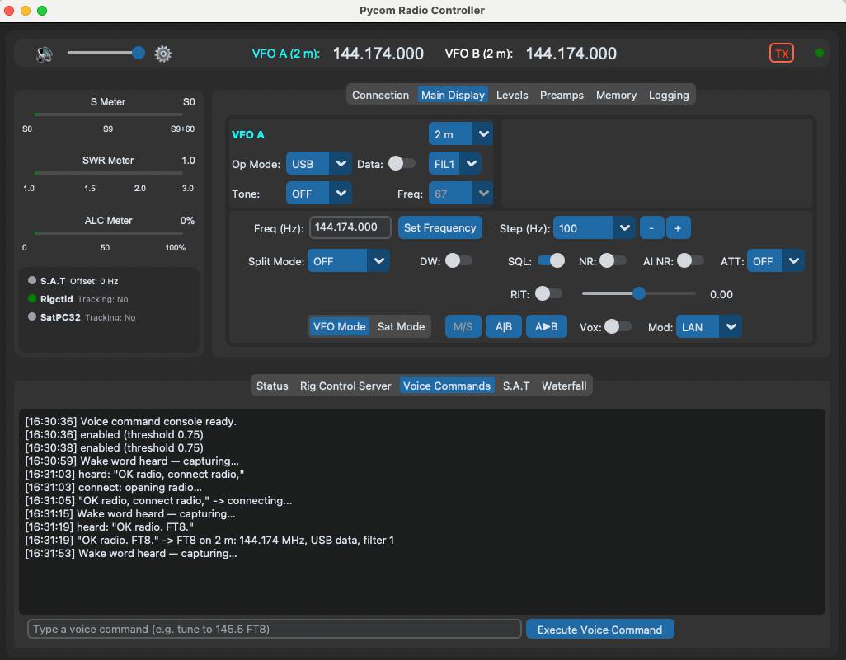
Task: Click the Rigctld green status dot
Action: coord(32,299)
